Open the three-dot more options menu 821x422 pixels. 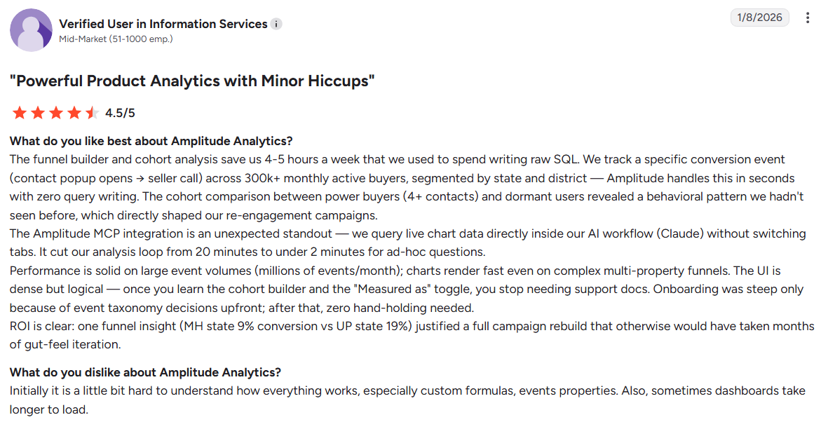808,18
